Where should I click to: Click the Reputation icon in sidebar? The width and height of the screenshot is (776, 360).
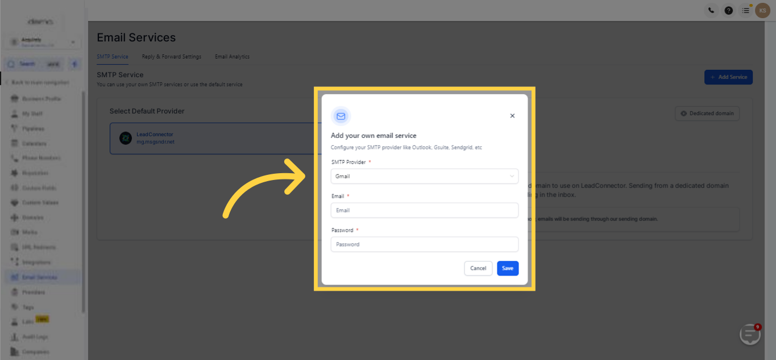coord(15,173)
